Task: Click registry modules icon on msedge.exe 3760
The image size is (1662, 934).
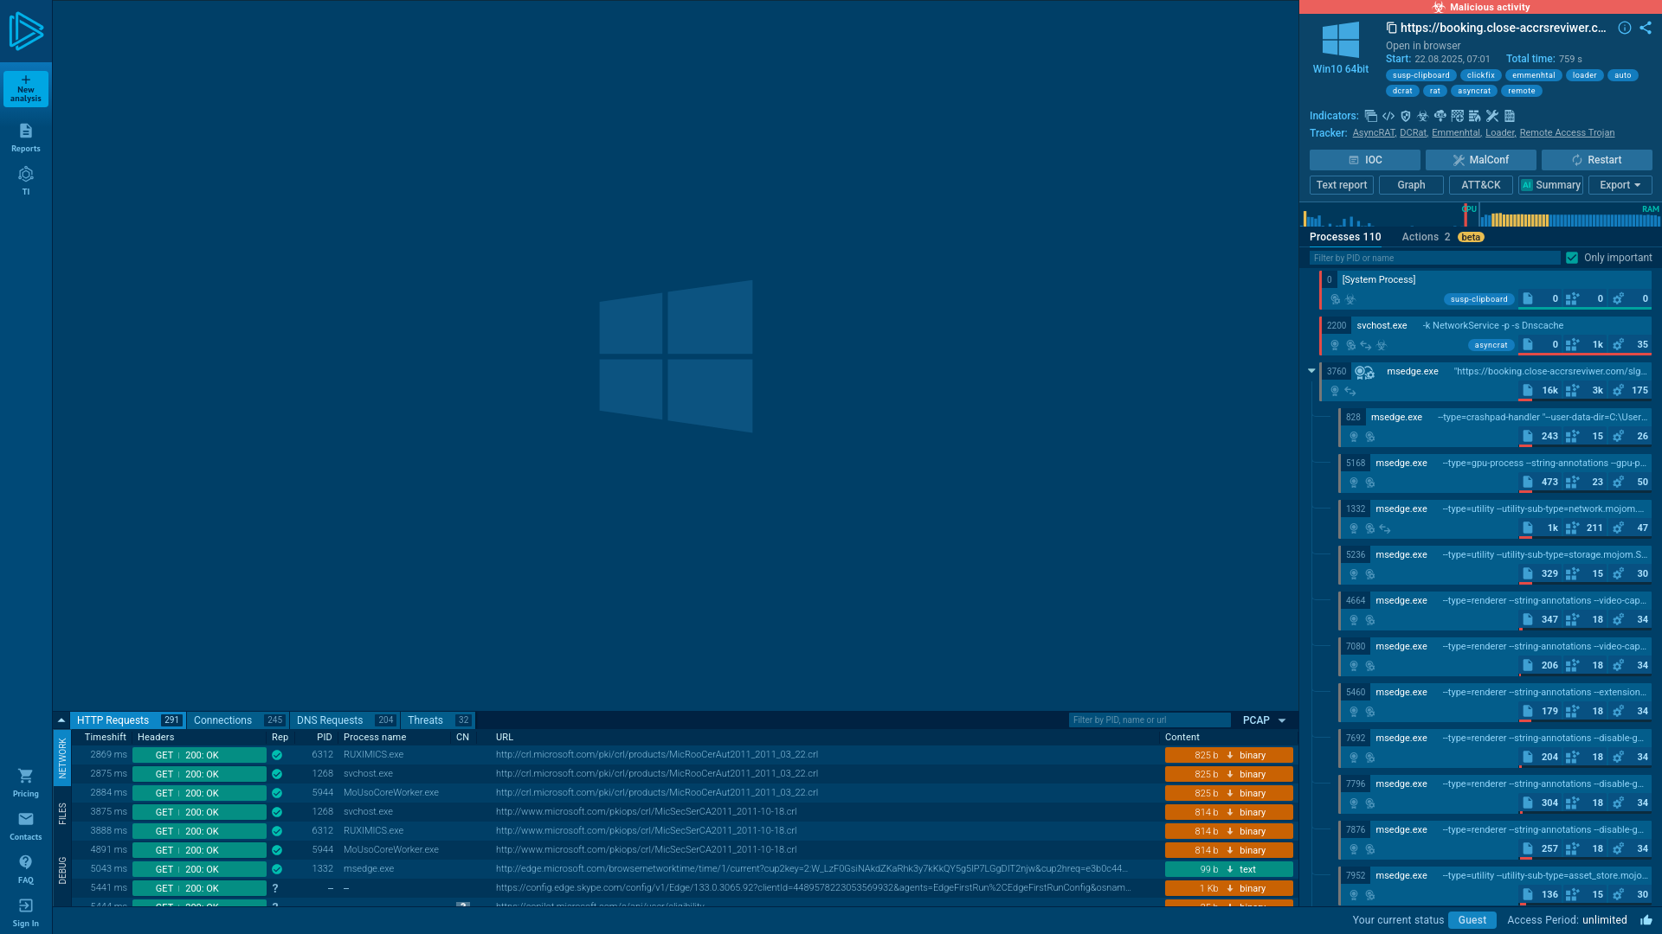Action: point(1573,390)
